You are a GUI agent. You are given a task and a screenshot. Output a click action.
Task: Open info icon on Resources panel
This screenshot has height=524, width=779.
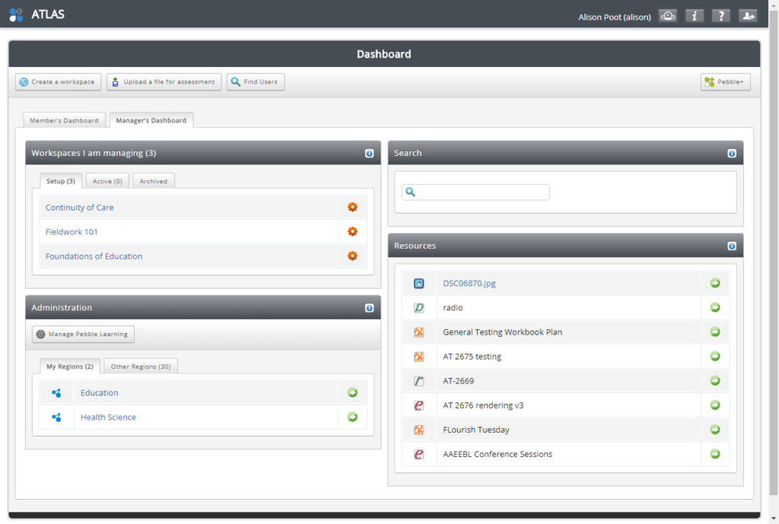(732, 246)
